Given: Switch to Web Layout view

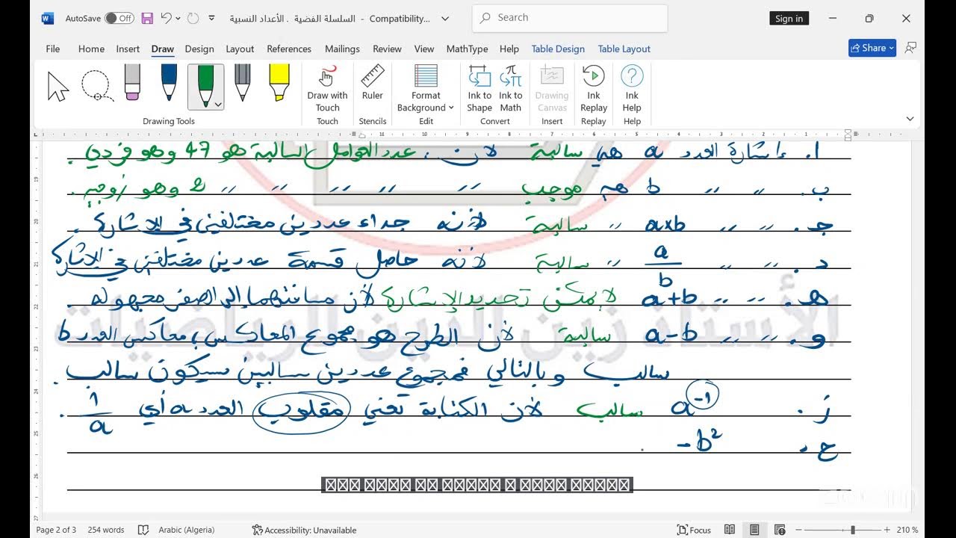Looking at the screenshot, I should (780, 530).
